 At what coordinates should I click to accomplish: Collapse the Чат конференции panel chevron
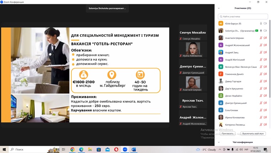tap(219, 142)
